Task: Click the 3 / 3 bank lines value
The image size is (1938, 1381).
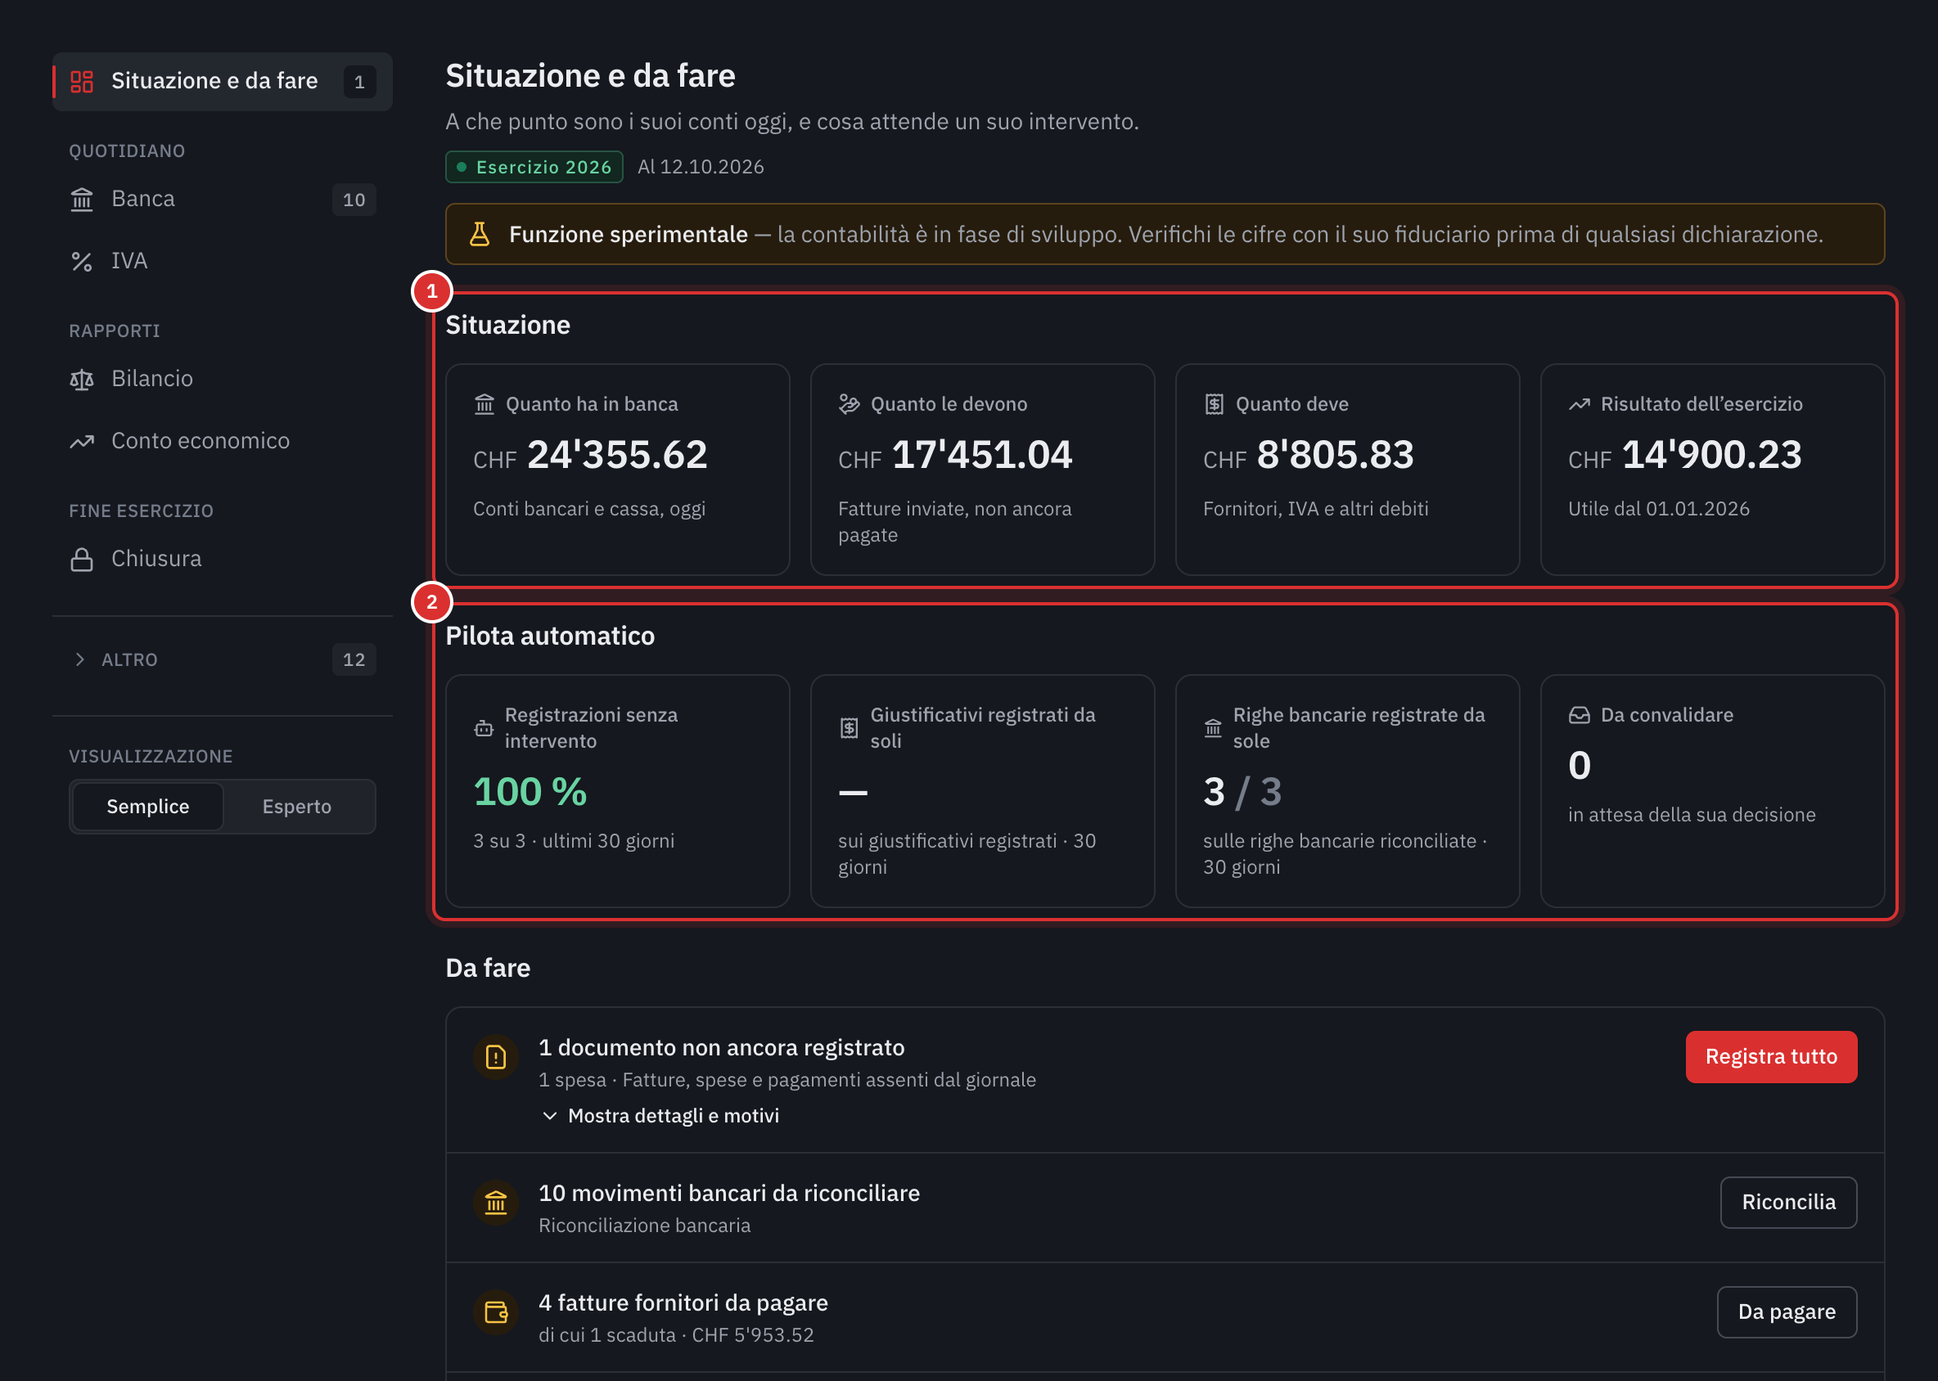Action: click(x=1242, y=792)
